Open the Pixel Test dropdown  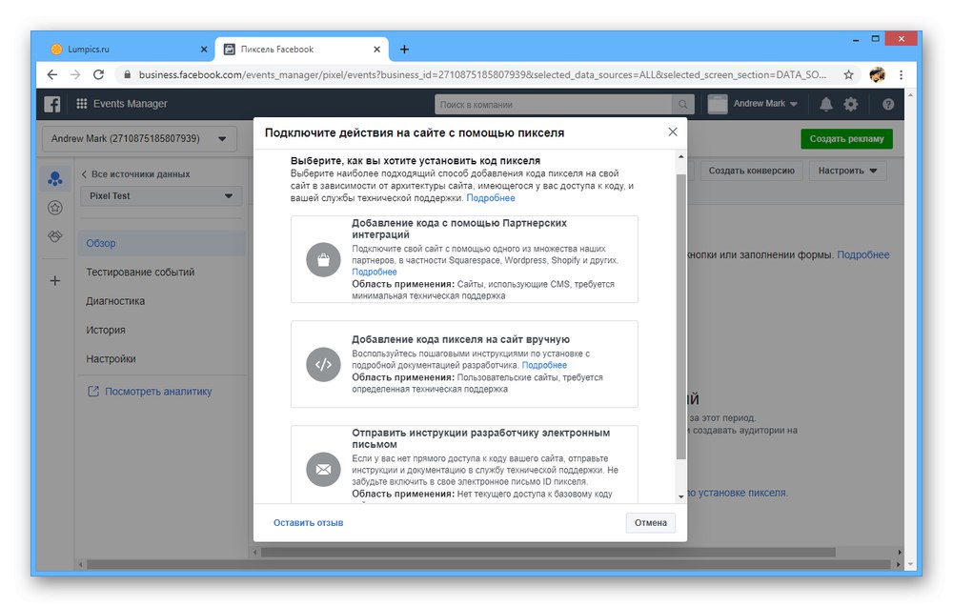point(161,195)
